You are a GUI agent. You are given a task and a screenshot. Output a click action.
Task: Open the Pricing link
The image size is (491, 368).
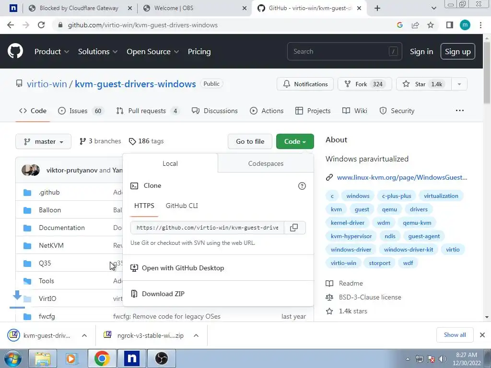coord(199,52)
